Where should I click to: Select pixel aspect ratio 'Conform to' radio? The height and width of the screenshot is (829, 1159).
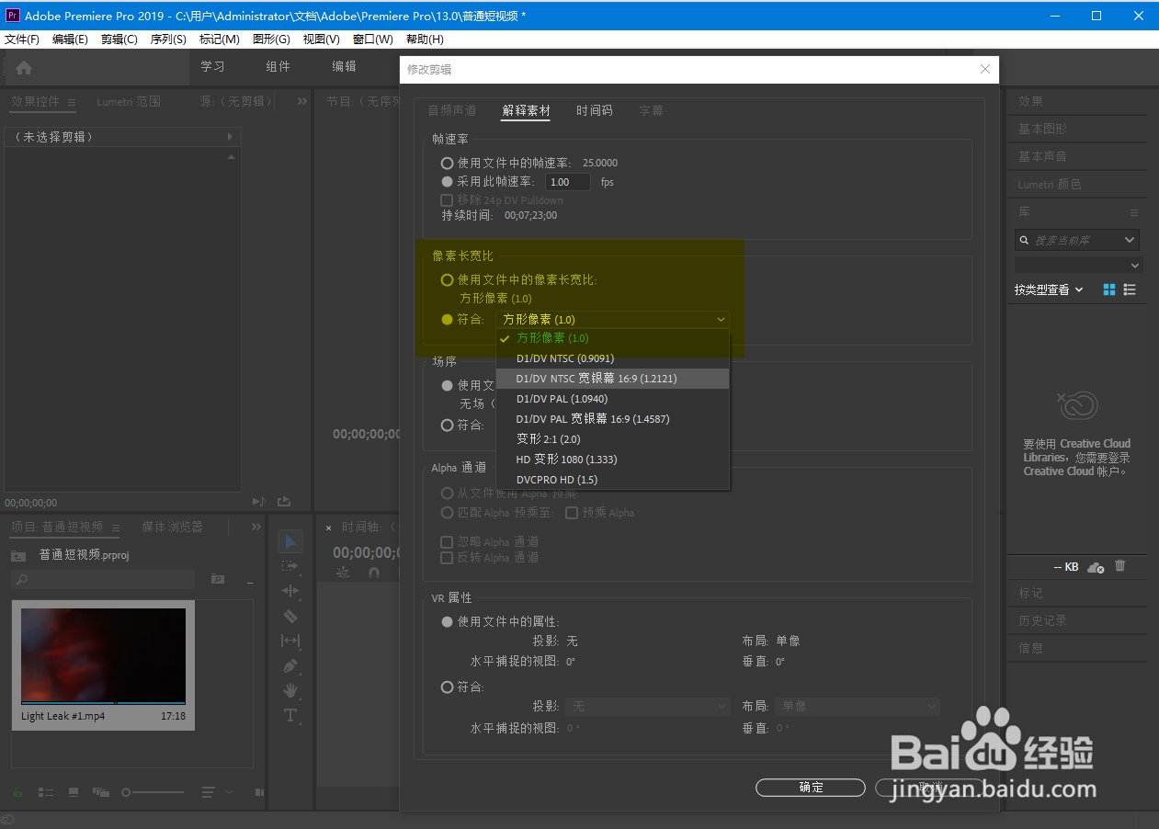pos(447,319)
